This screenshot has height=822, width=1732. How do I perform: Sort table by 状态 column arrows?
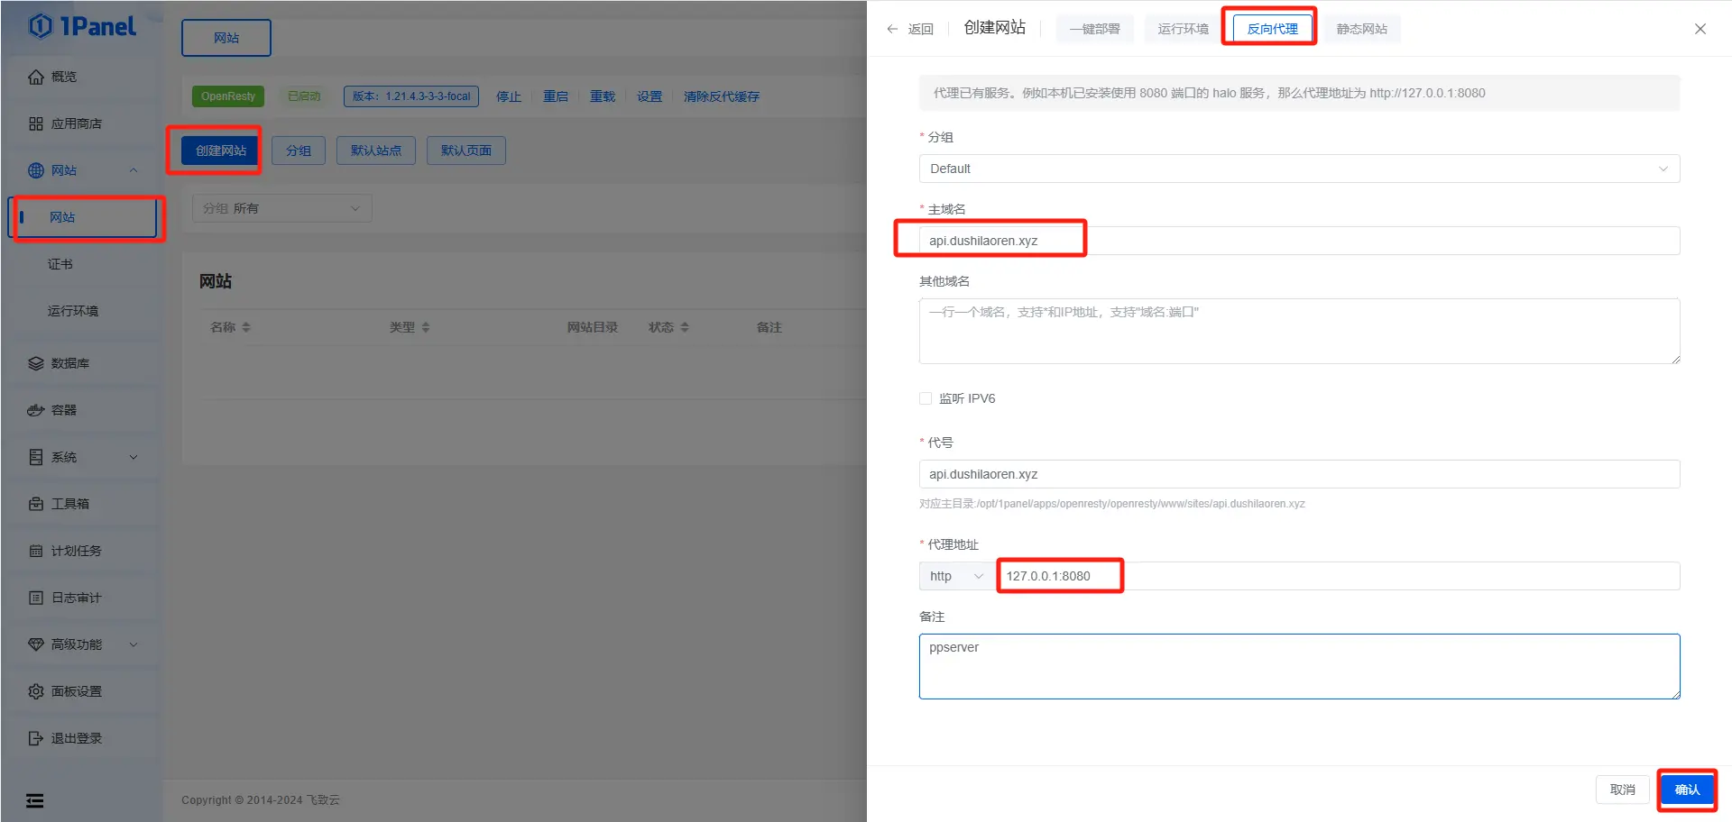(685, 327)
